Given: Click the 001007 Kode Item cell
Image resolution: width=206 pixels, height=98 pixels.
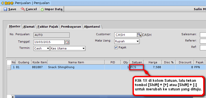Looking at the screenshot, I should point(39,67).
